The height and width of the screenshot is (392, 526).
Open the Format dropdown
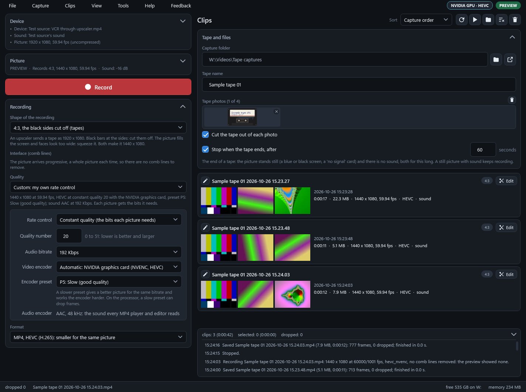click(x=98, y=337)
